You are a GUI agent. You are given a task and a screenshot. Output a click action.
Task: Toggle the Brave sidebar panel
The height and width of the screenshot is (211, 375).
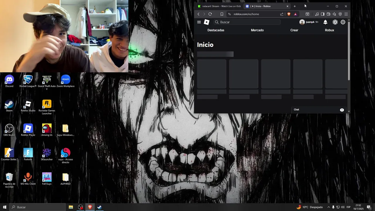[323, 14]
